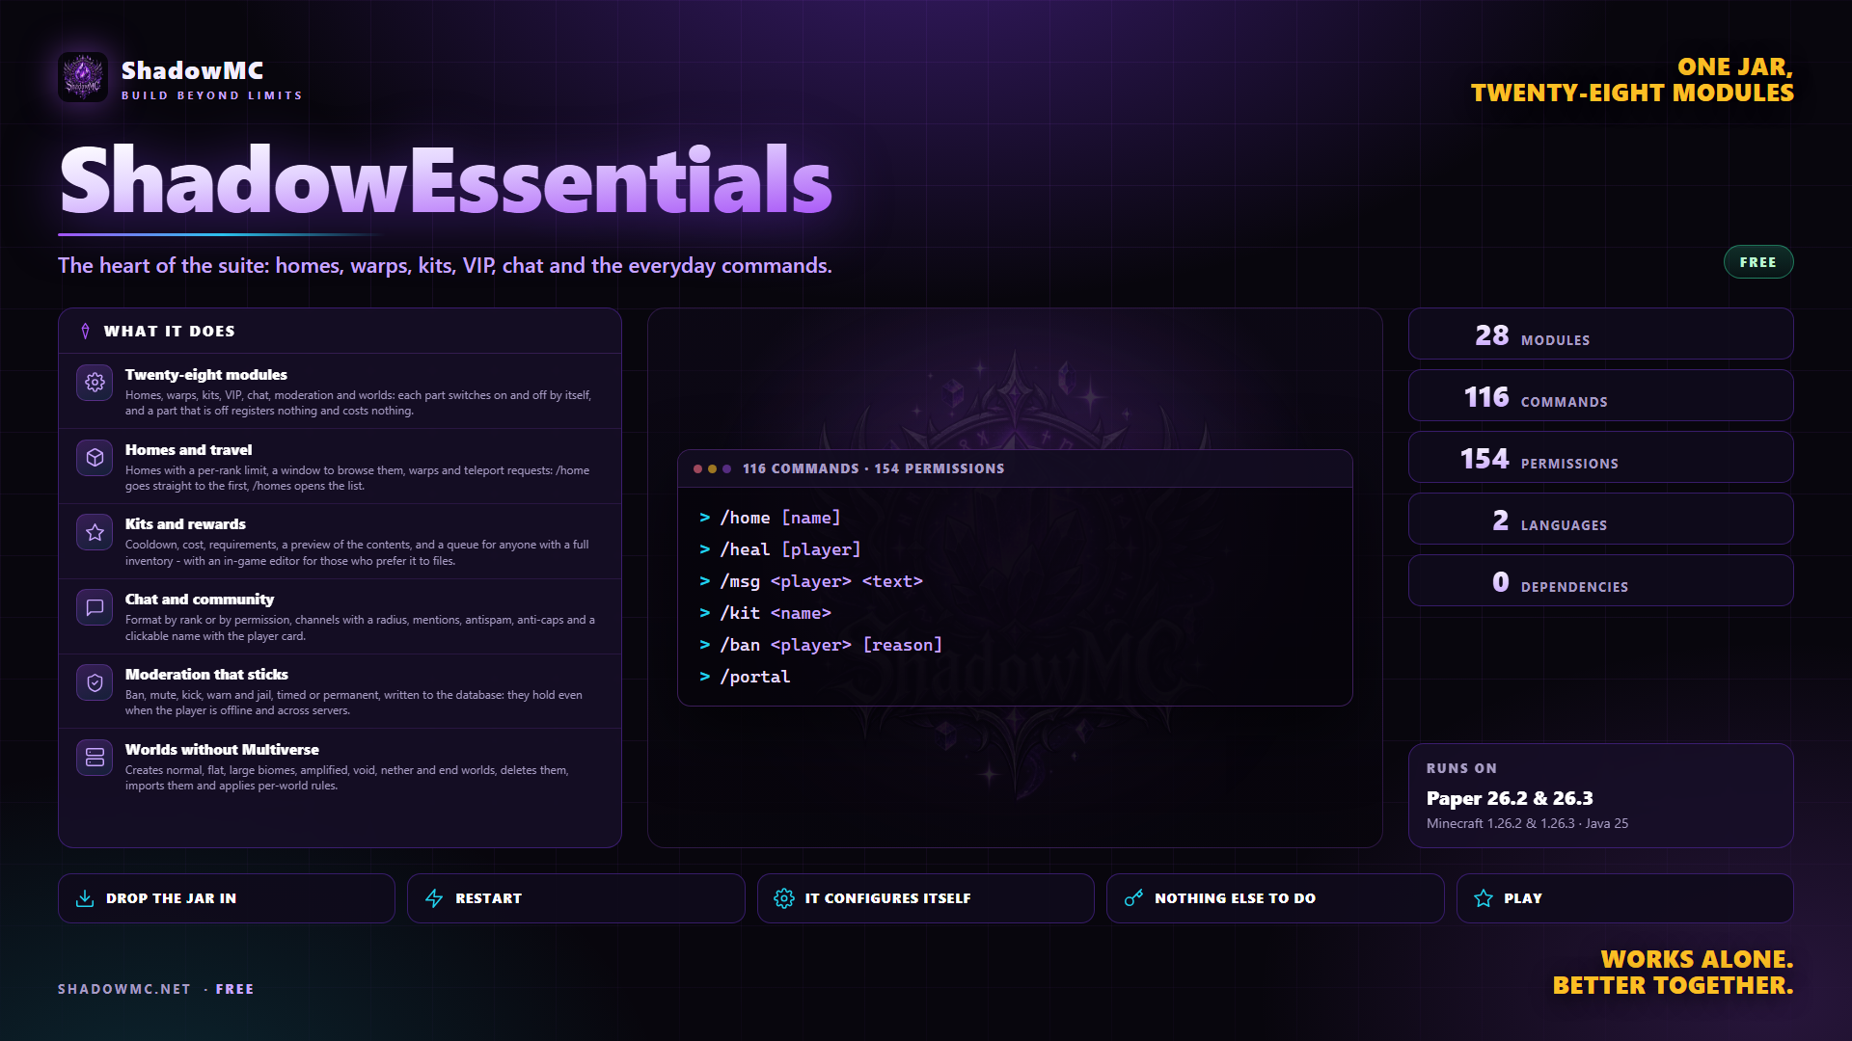The width and height of the screenshot is (1852, 1041).
Task: Click the cube icon for Homes and travel
Action: pyautogui.click(x=95, y=458)
